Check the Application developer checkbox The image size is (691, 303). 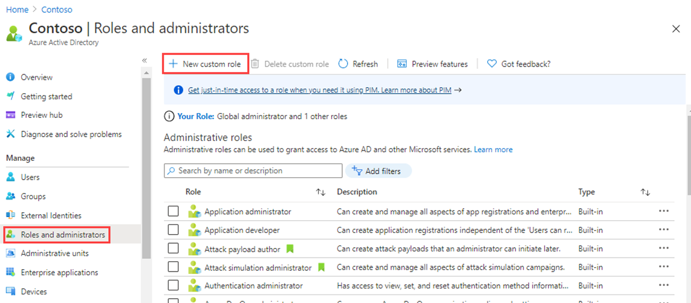click(x=173, y=230)
